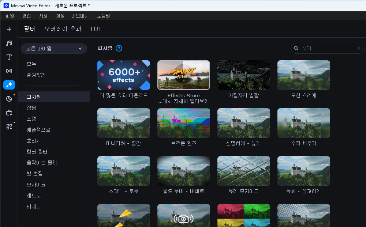Open the Import media plus icon

pos(9,29)
